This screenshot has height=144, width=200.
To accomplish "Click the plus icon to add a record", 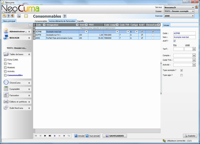I will click(54, 136).
